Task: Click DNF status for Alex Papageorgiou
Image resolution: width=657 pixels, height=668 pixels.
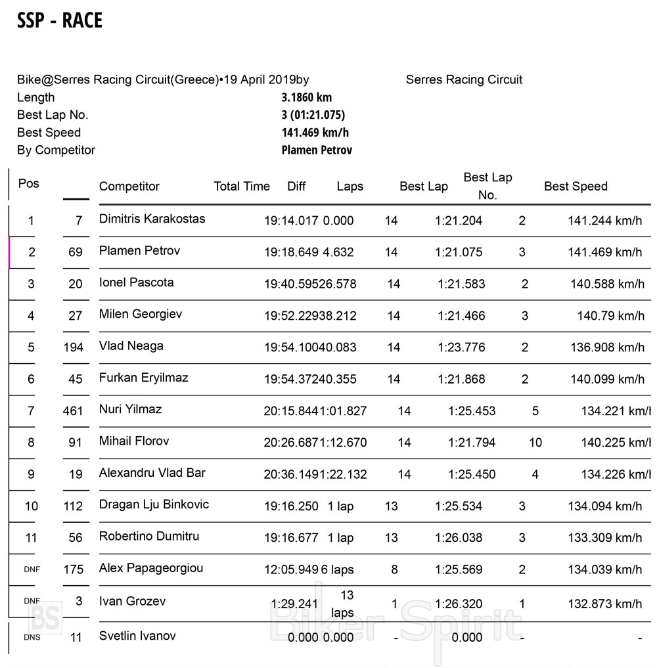Action: pyautogui.click(x=32, y=569)
